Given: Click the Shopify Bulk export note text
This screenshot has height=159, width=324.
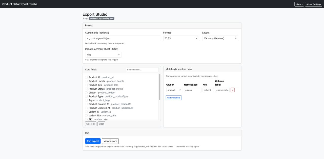Looking at the screenshot, I should tap(142, 147).
